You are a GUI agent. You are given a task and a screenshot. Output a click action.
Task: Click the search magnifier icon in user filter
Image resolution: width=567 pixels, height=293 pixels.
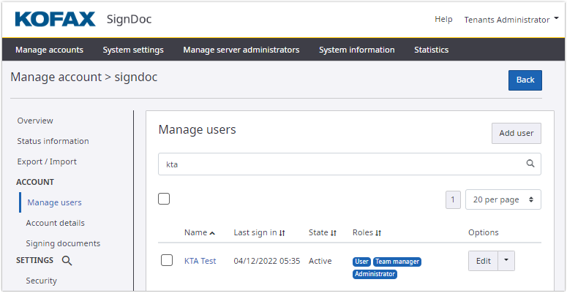[530, 164]
